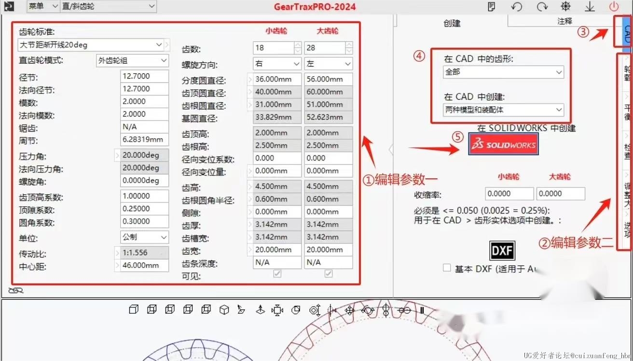Click the 中心距 field showing 46.000mm
The width and height of the screenshot is (633, 361).
tap(144, 266)
